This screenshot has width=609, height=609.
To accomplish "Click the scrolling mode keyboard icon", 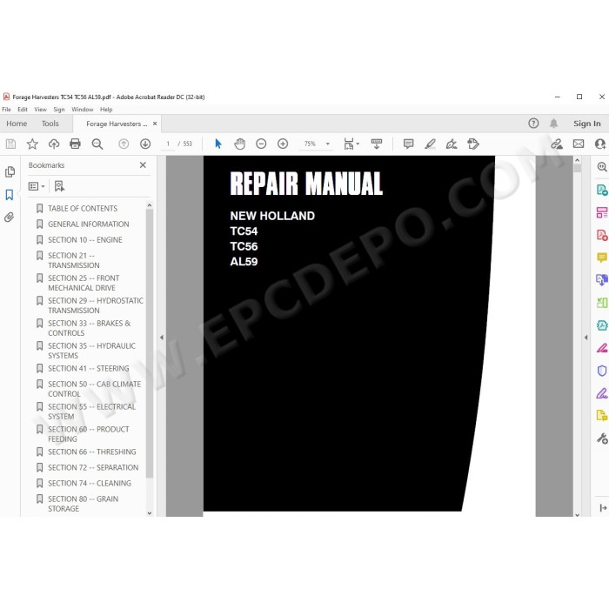I will pyautogui.click(x=377, y=144).
